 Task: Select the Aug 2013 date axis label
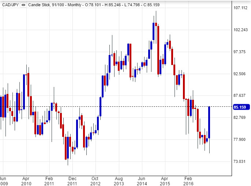point(118,180)
